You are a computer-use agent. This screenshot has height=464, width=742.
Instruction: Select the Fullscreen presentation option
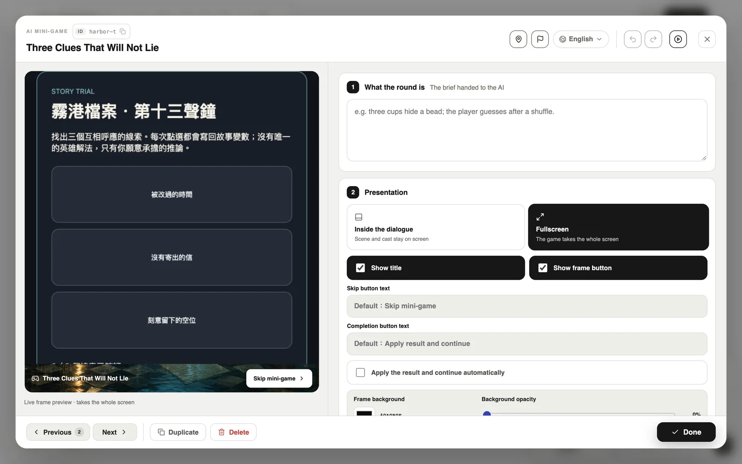click(x=618, y=227)
